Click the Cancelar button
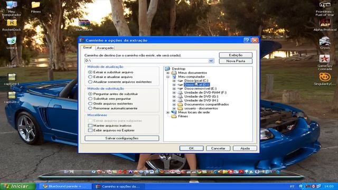This screenshot has width=338, height=190. coord(218,148)
